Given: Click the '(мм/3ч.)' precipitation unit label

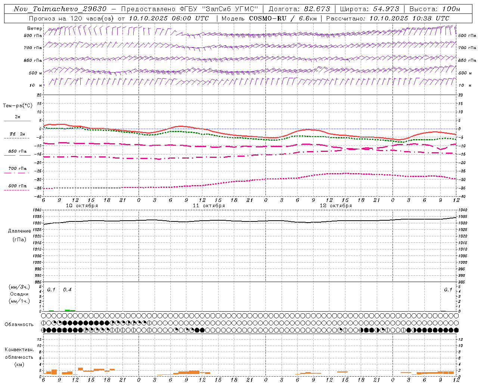Looking at the screenshot, I should pyautogui.click(x=19, y=287).
